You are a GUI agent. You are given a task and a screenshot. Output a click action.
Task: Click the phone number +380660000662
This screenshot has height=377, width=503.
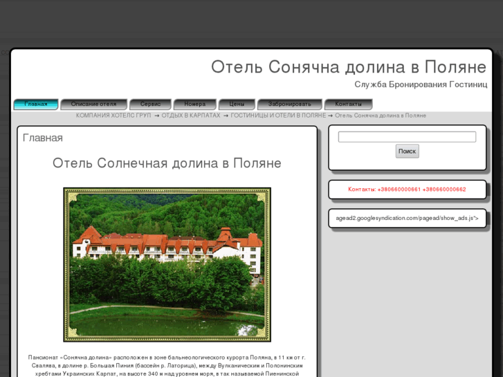(x=444, y=190)
